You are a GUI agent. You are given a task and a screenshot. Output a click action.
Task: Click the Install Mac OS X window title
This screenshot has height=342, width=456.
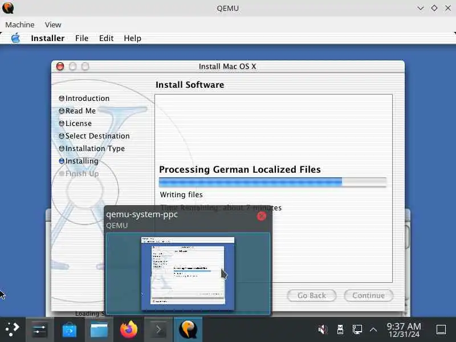(227, 66)
